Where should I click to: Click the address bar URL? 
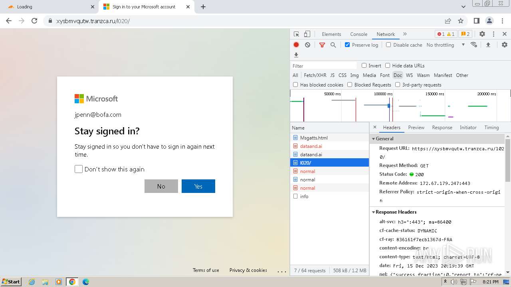pyautogui.click(x=93, y=21)
